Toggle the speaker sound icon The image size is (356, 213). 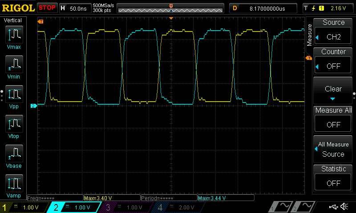tap(344, 206)
